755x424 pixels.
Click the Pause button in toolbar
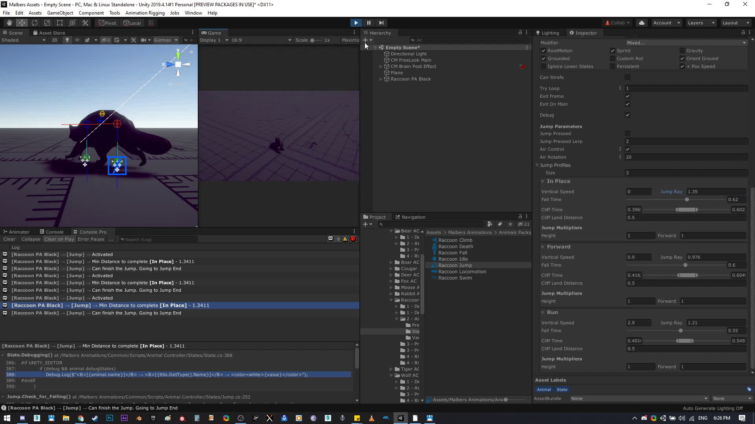pos(368,23)
